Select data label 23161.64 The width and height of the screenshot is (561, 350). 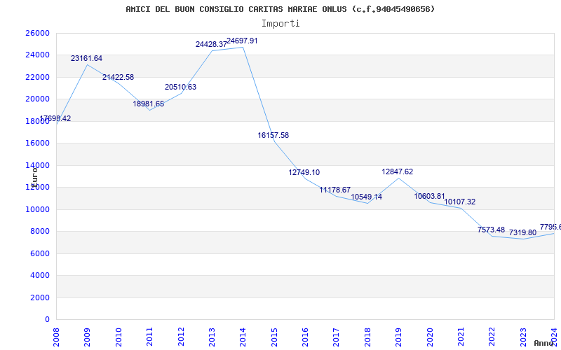point(86,58)
